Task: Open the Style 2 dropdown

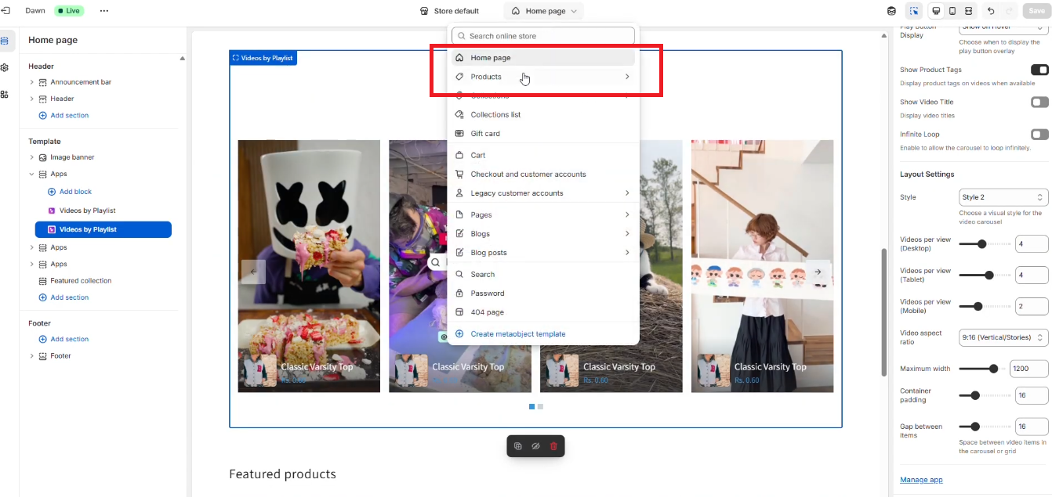Action: [x=1003, y=197]
